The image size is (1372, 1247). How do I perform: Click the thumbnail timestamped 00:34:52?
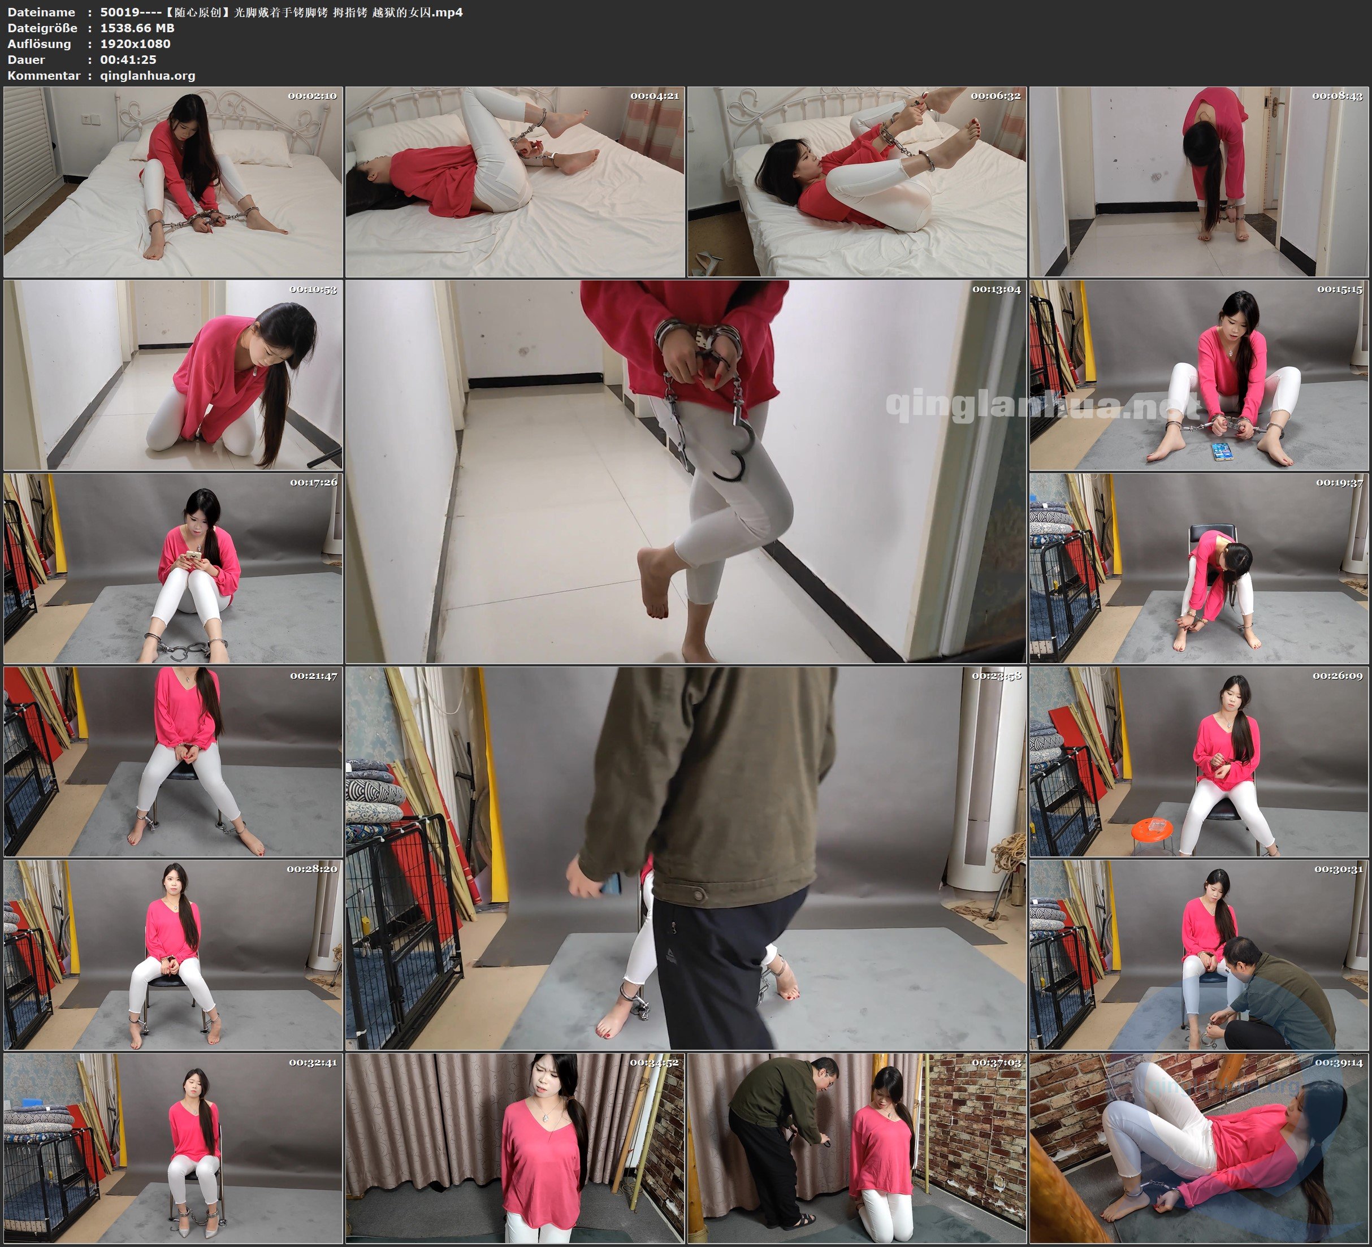(515, 1148)
